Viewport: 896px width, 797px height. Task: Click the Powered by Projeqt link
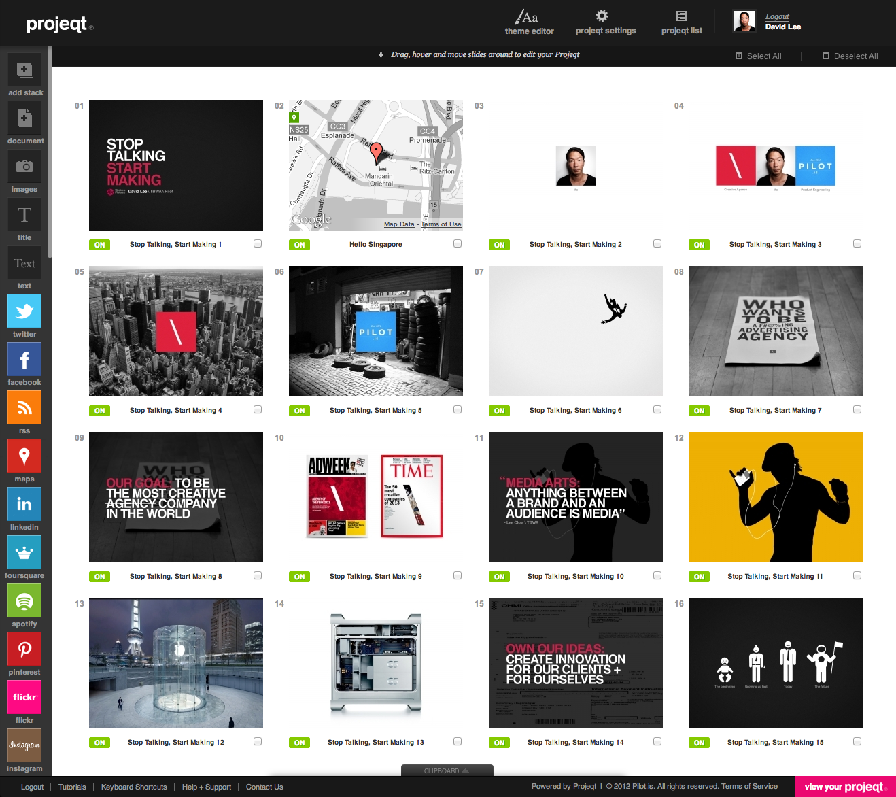tap(564, 786)
